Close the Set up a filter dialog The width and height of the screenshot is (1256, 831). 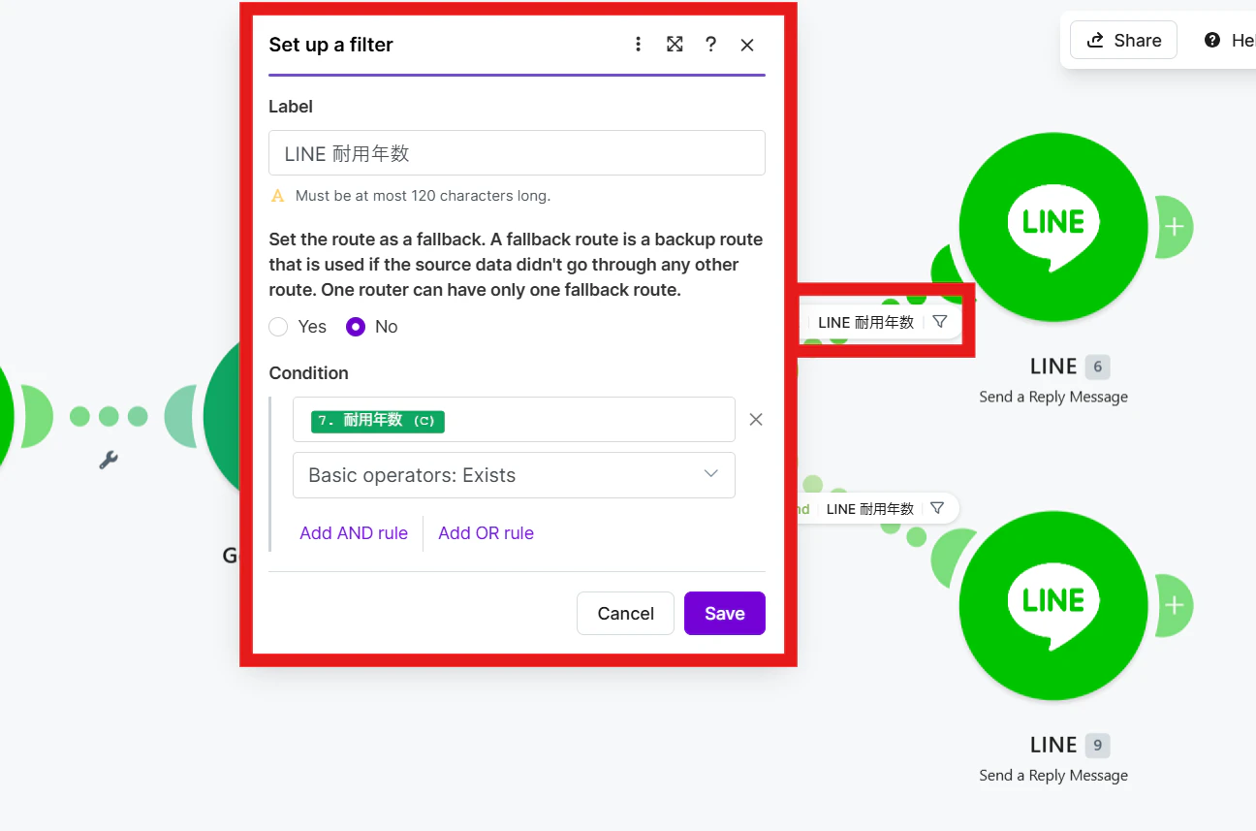(x=747, y=45)
